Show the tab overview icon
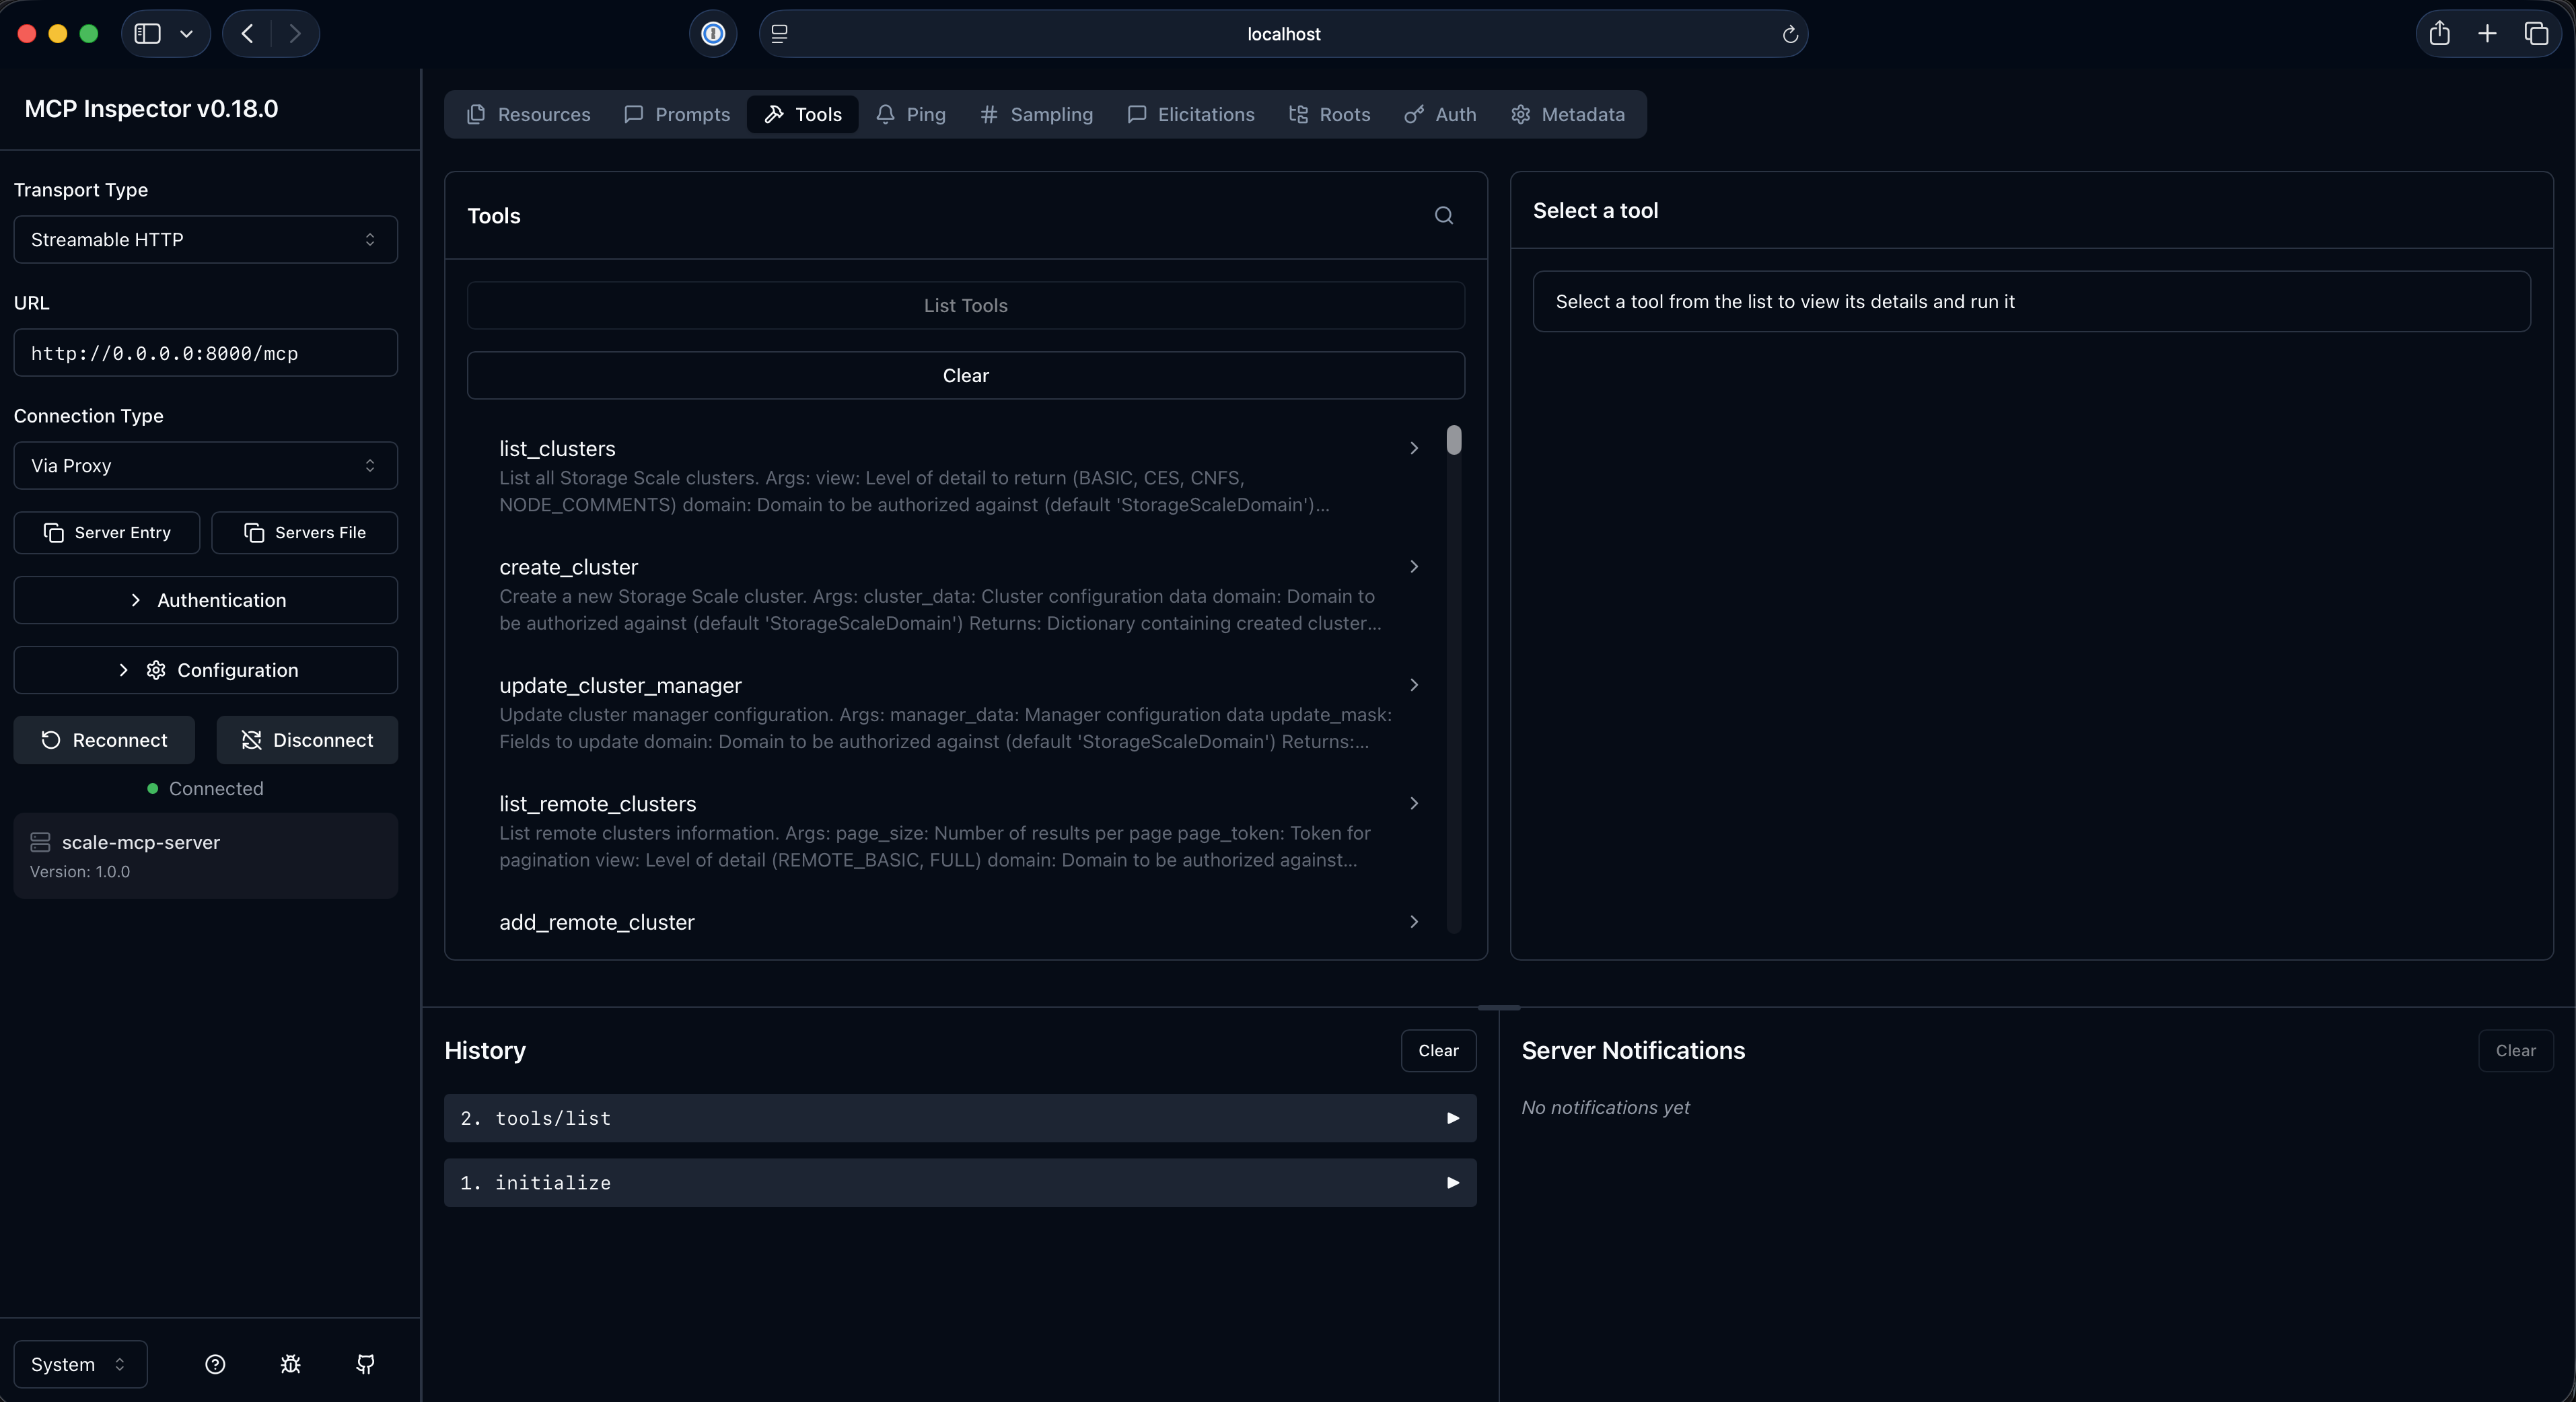This screenshot has width=2576, height=1402. point(2536,34)
